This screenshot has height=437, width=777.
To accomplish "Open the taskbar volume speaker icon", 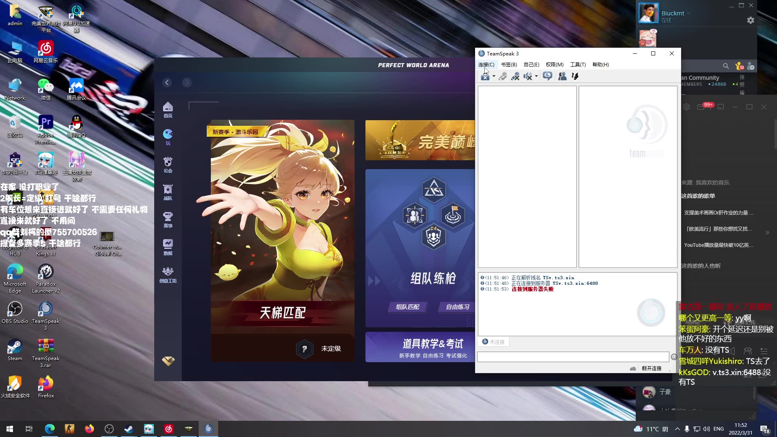I will tap(707, 429).
